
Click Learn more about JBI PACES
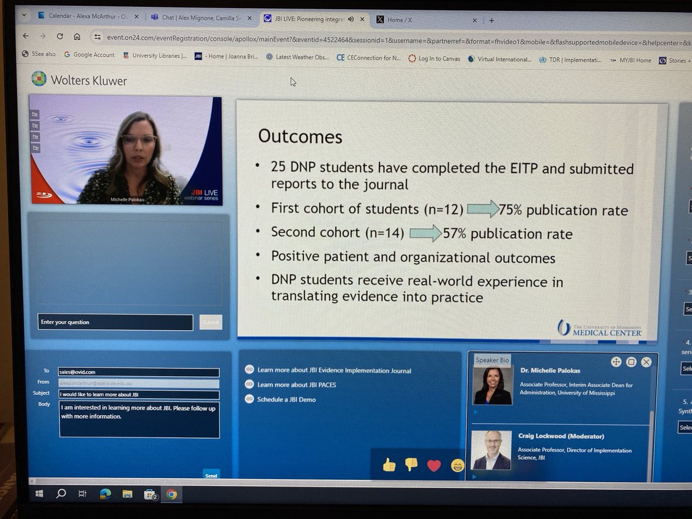pos(296,385)
